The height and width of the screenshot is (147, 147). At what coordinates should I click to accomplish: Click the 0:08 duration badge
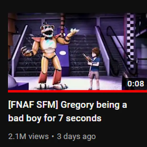pos(135,84)
